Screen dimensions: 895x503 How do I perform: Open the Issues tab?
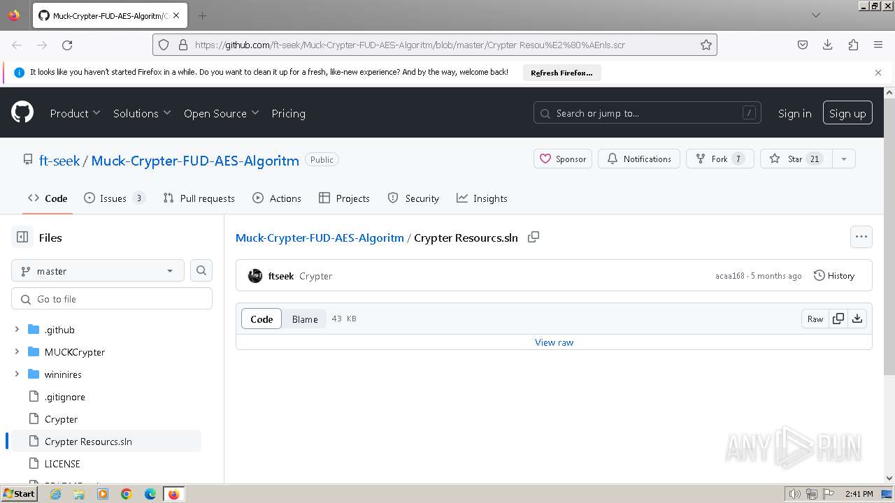pos(115,198)
